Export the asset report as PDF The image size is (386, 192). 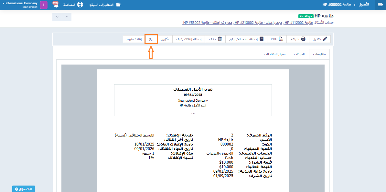(x=276, y=39)
